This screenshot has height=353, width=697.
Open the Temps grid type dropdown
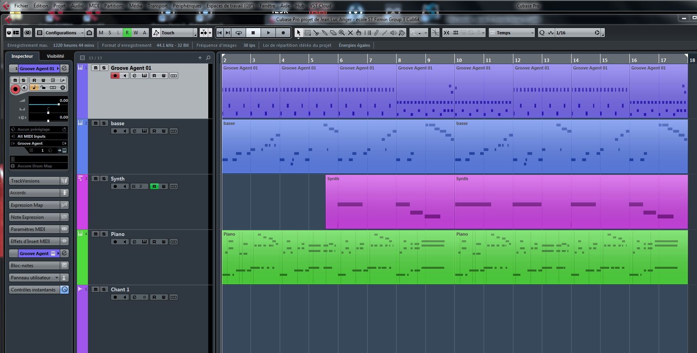514,33
